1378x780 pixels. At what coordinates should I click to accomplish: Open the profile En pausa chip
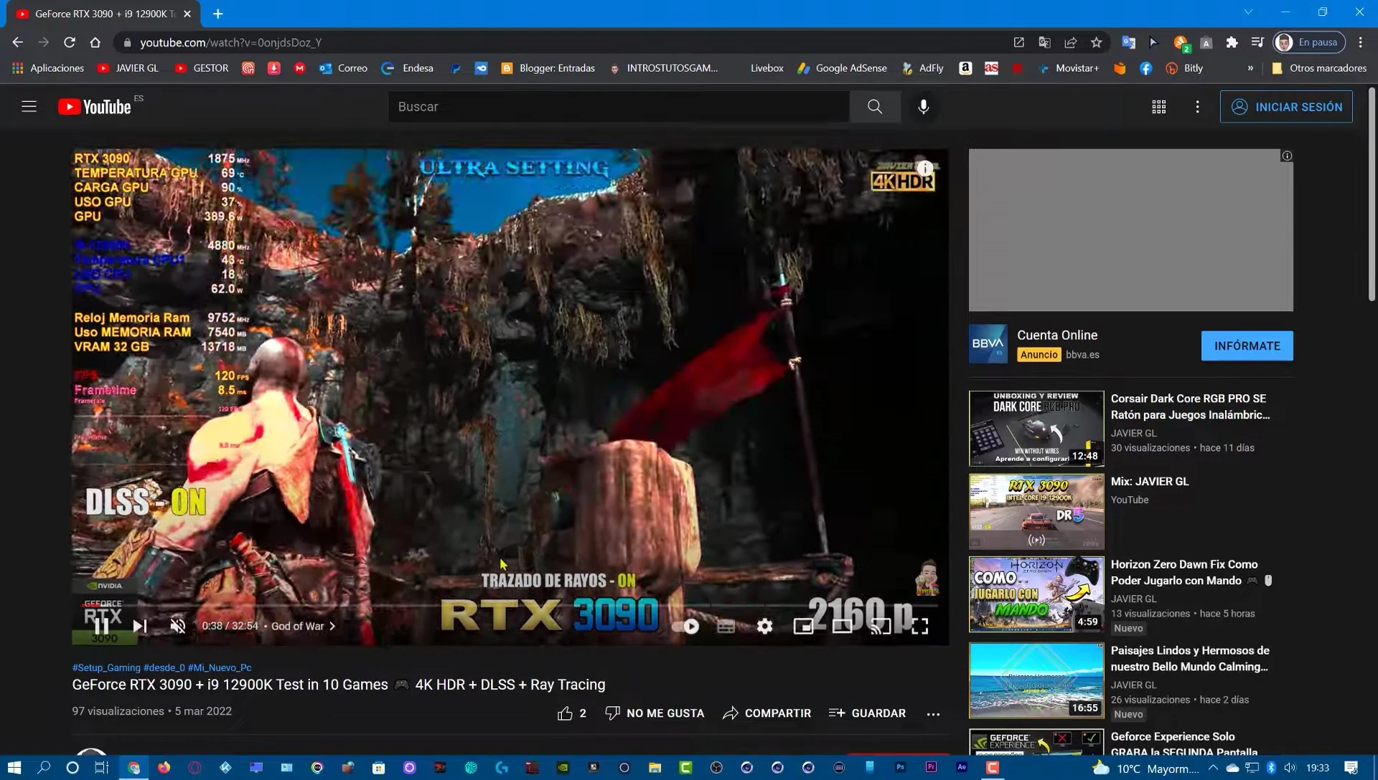point(1309,42)
